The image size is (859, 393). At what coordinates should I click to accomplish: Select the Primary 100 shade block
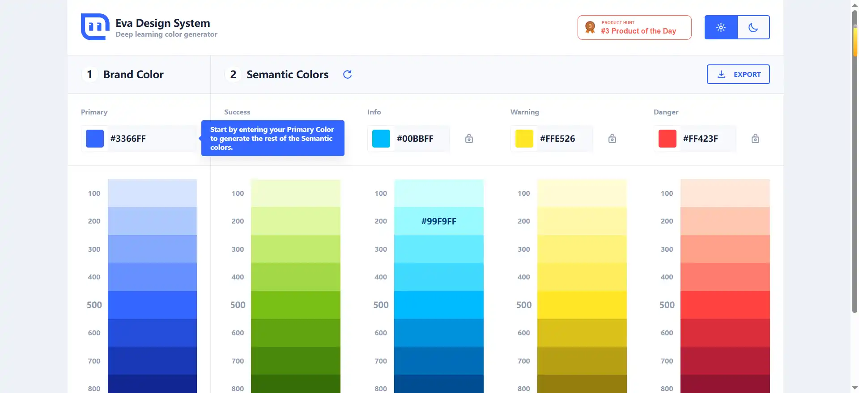coord(152,193)
